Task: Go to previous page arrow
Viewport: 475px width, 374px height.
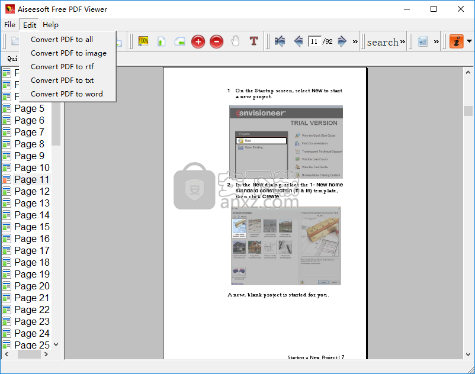Action: click(299, 41)
